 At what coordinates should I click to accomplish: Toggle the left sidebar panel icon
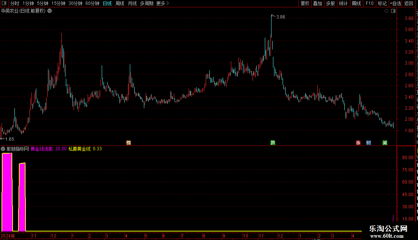[x=4, y=3]
